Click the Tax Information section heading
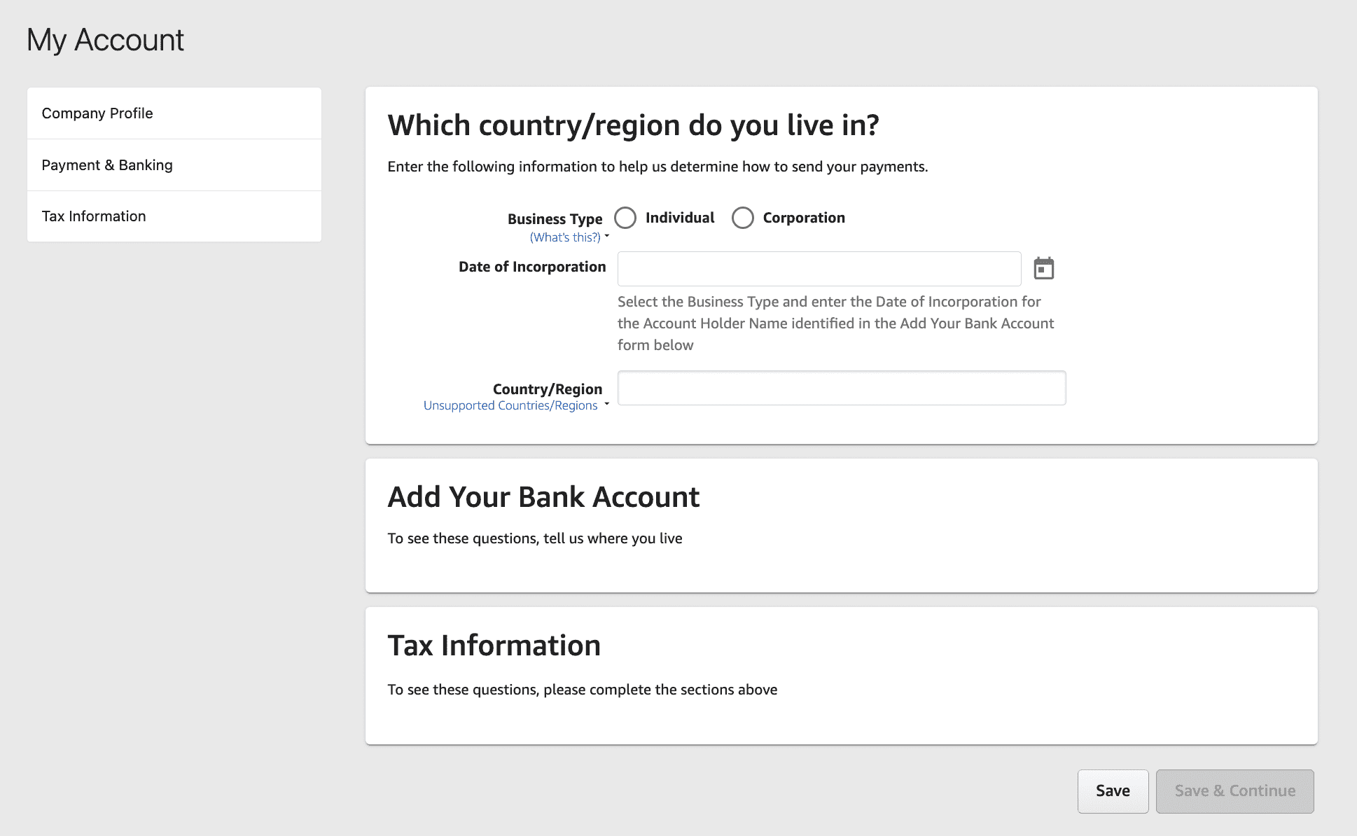1357x836 pixels. (x=494, y=646)
